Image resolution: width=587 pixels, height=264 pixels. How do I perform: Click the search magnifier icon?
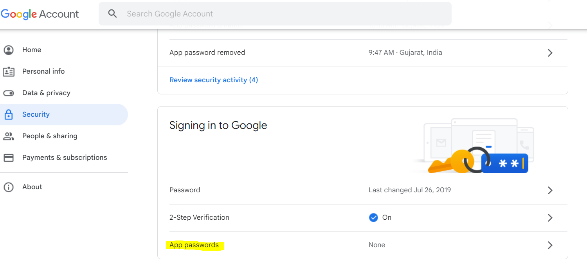coord(113,14)
